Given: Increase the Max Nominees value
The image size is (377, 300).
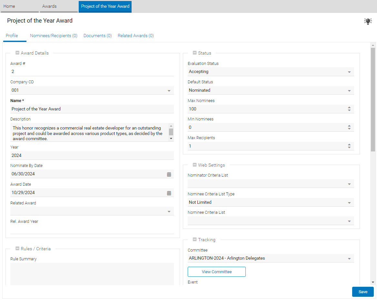Looking at the screenshot, I should pyautogui.click(x=349, y=108).
